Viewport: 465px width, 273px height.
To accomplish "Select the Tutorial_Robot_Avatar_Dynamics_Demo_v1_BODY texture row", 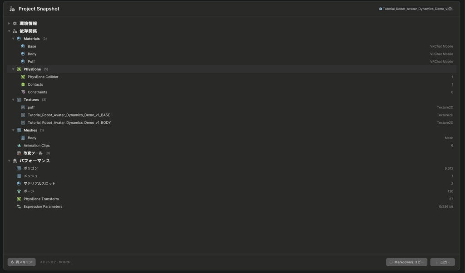I will click(x=231, y=122).
